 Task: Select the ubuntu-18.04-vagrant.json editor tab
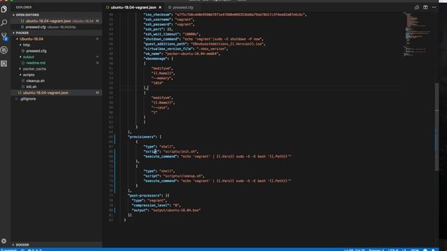[x=133, y=8]
